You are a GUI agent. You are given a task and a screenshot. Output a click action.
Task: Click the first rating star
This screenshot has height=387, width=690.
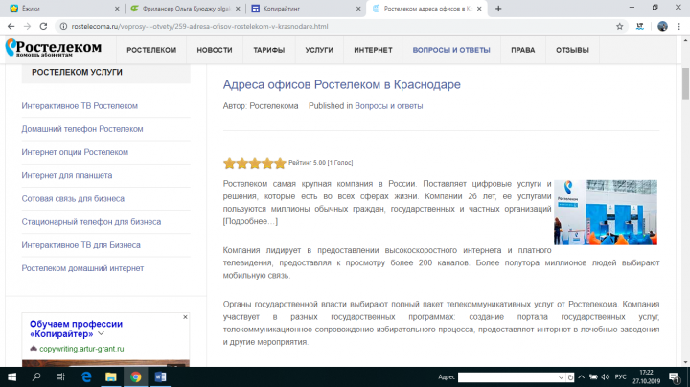pos(229,163)
